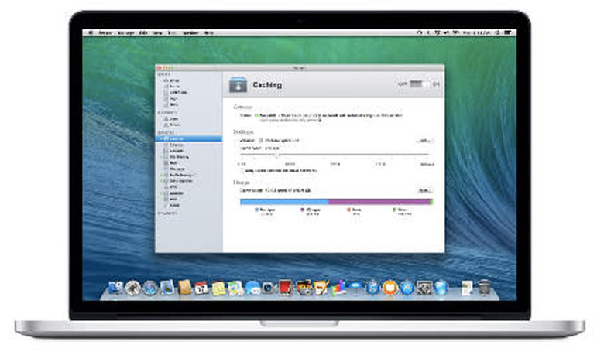Open the Messages service in sidebar

(177, 169)
